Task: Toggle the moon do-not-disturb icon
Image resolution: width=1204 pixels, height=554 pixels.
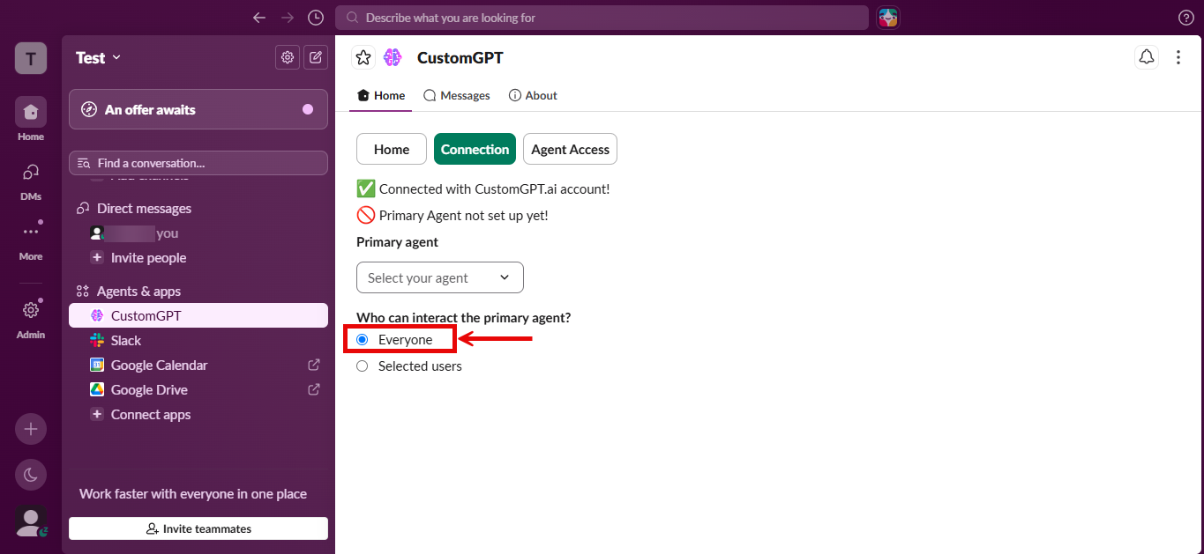Action: 31,475
